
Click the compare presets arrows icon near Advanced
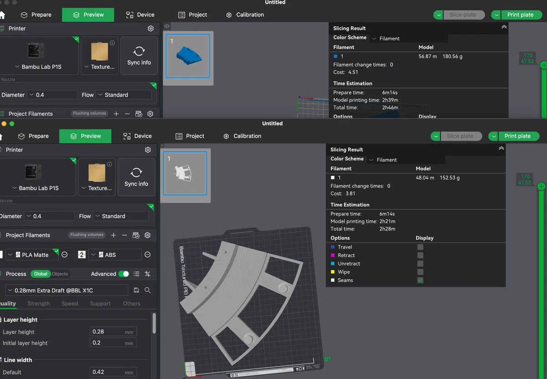pos(147,274)
